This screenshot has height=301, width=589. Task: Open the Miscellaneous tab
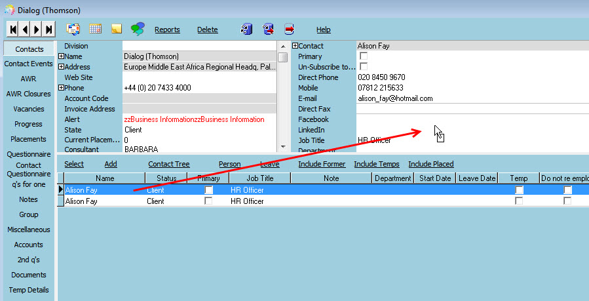click(x=29, y=230)
